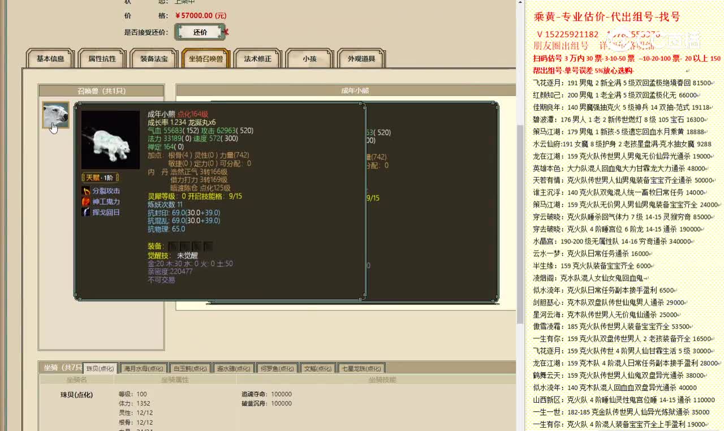Click the 山西新区 listing line
Viewport: 724px width, 431px height.
(x=624, y=399)
